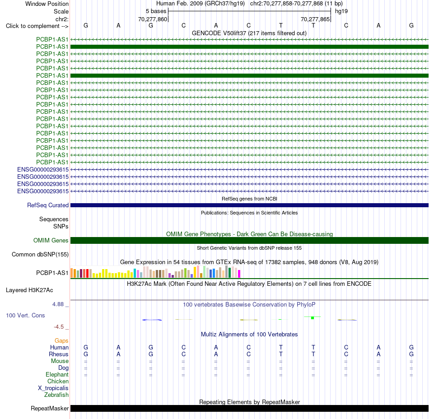Image resolution: width=429 pixels, height=419 pixels.
Task: Click the Chicken alignment row label
Action: tap(58, 381)
